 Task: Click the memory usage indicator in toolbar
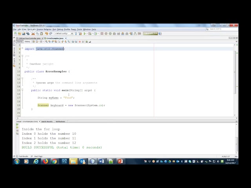151,34
